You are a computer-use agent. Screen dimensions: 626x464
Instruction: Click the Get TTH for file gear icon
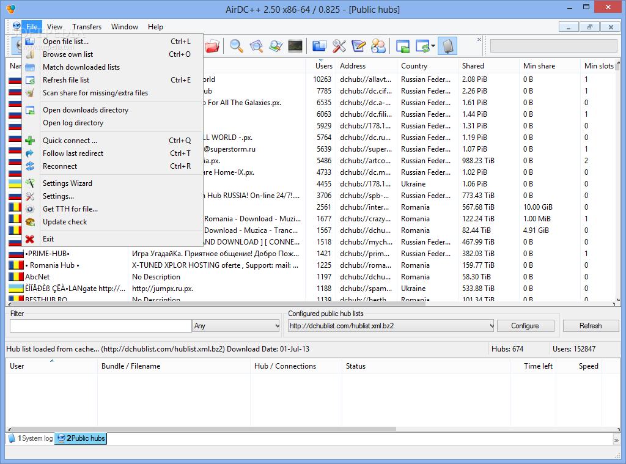pos(30,209)
